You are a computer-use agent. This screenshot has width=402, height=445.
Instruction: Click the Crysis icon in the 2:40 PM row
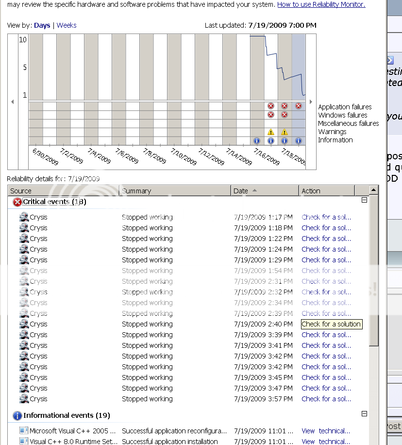point(24,324)
